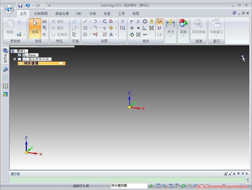Click the selection manager box icon
This screenshot has width=252, height=190.
[x=44, y=21]
